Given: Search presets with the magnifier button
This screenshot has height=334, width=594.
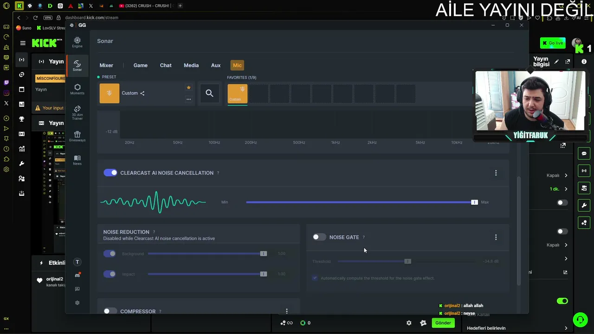Looking at the screenshot, I should pyautogui.click(x=209, y=93).
